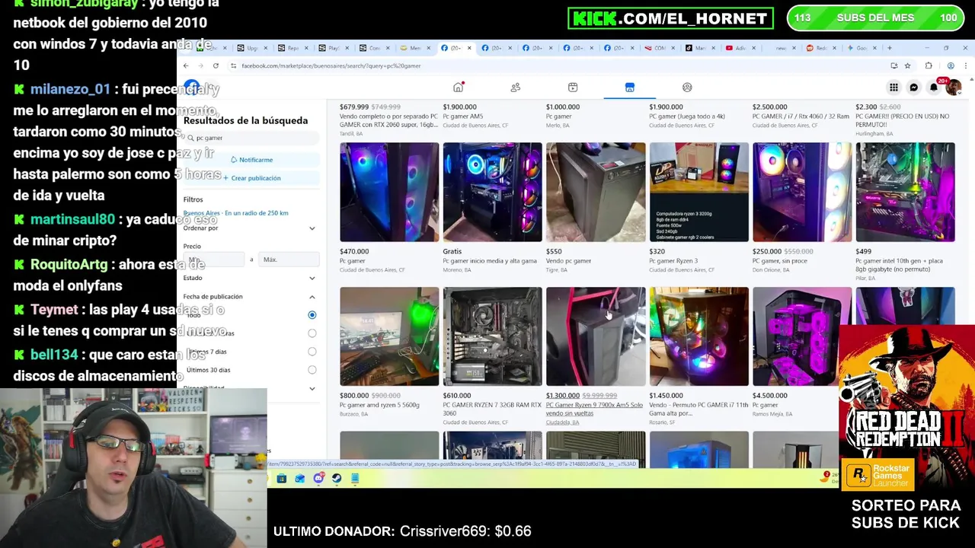Viewport: 975px width, 548px height.
Task: Open Facebook Home icon in top navigation
Action: [x=458, y=87]
